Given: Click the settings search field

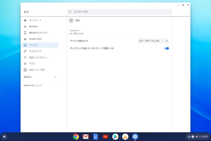Looking at the screenshot, I should click(119, 12).
